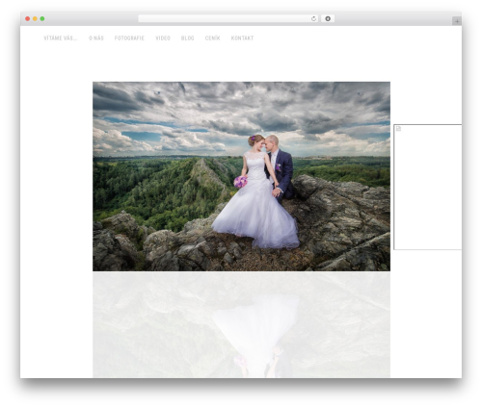This screenshot has width=482, height=407.
Task: Open the Kontakt page
Action: coord(243,38)
